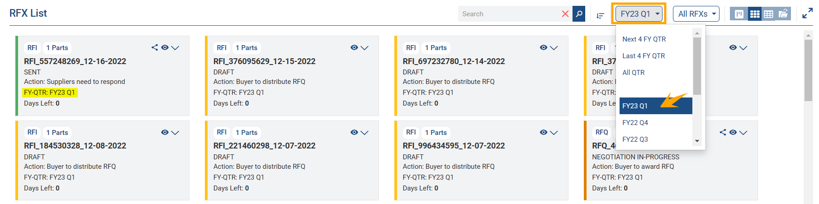The image size is (819, 204).
Task: Share RFI_557248269_12-16-2022 card
Action: click(x=155, y=47)
